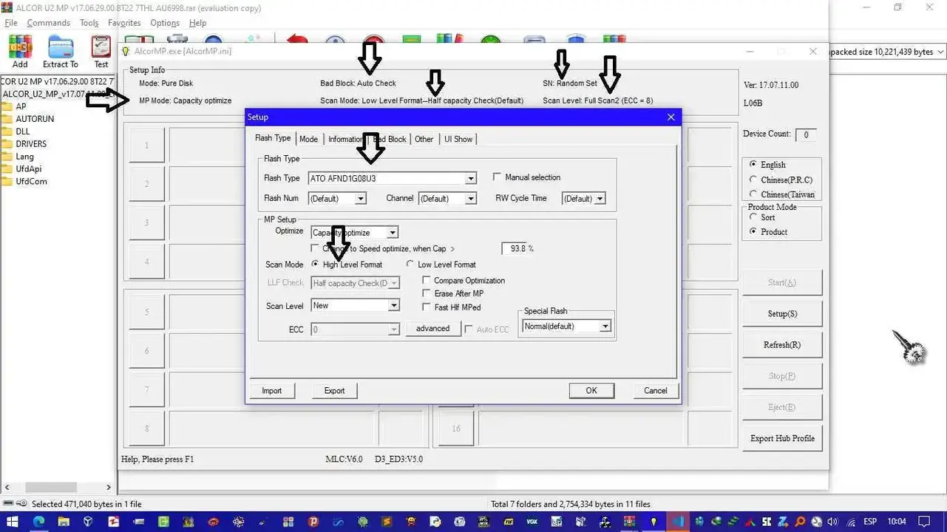Select Sort product mode radio
Viewport: 947px width, 532px height.
[753, 218]
